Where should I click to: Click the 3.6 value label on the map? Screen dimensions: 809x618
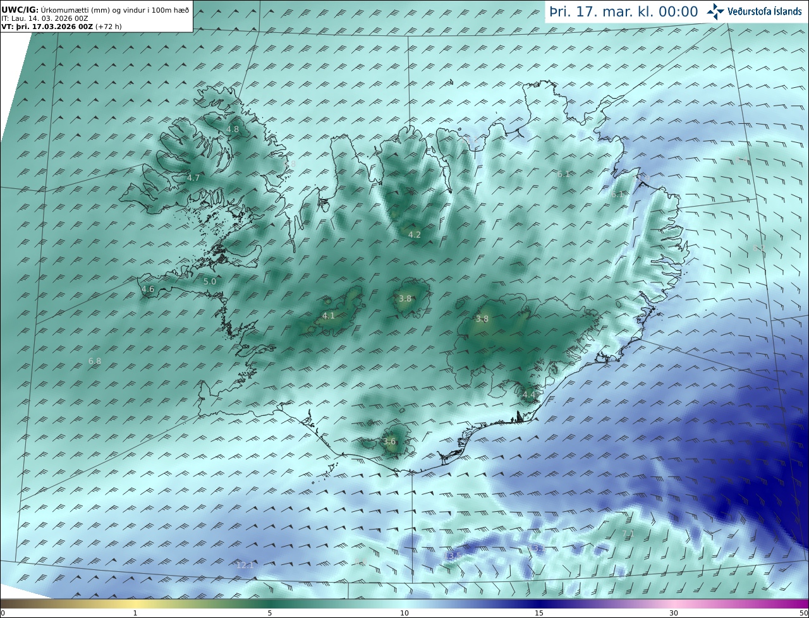[x=389, y=441]
